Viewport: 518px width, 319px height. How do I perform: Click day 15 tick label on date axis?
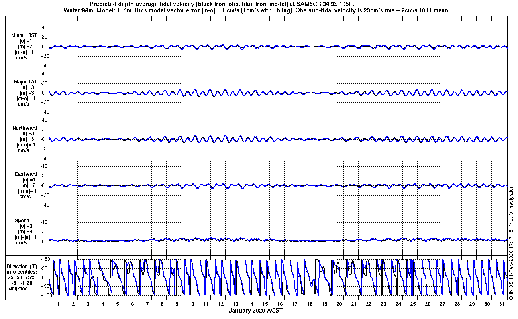click(x=265, y=304)
